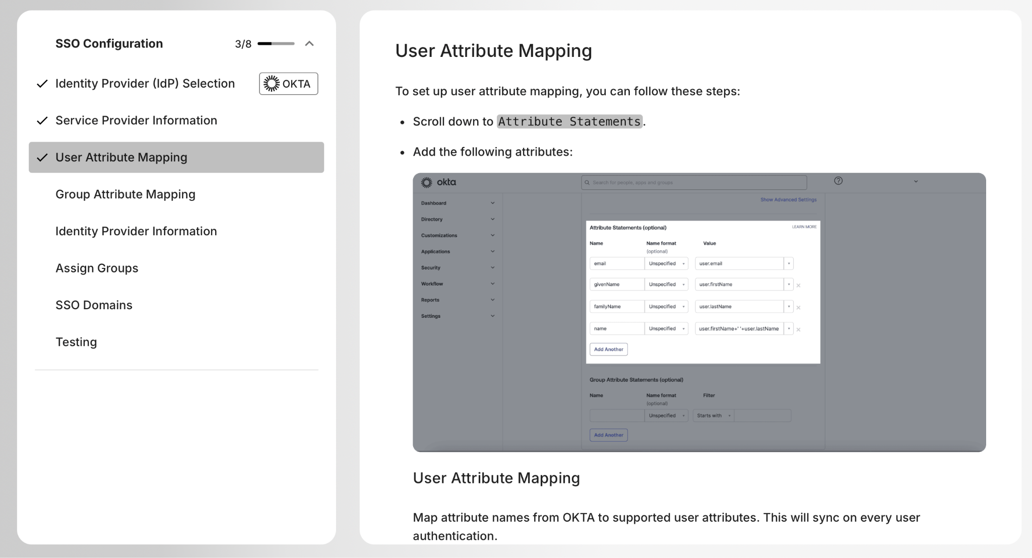Click checkmark beside User Attribute Mapping
The width and height of the screenshot is (1032, 558).
tap(42, 158)
